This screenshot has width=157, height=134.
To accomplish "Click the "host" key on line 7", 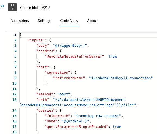I will click(43, 67).
